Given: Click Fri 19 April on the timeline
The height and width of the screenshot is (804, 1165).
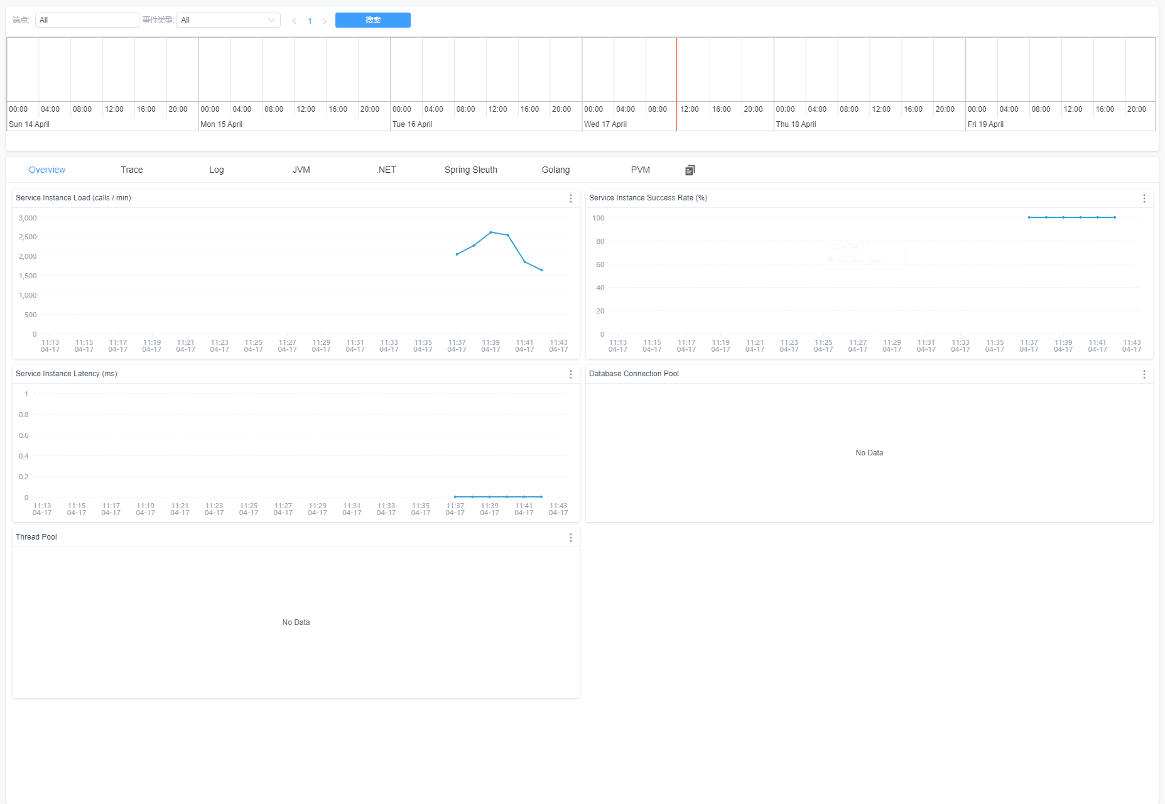Looking at the screenshot, I should 985,124.
